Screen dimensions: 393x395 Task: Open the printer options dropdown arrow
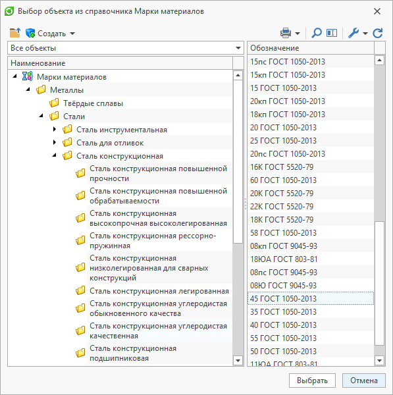pos(298,34)
